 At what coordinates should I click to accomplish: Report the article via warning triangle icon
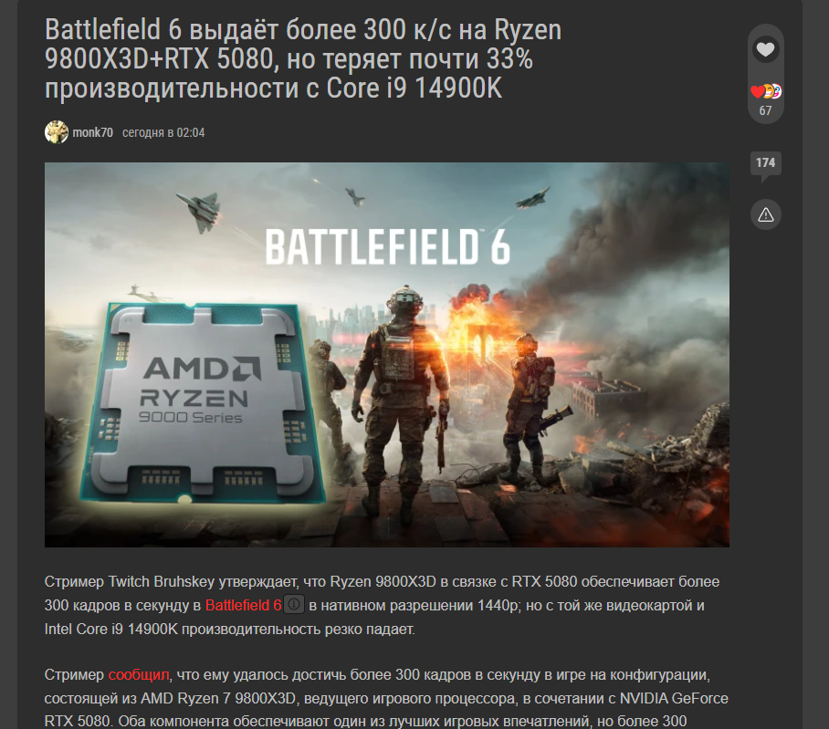click(x=766, y=214)
